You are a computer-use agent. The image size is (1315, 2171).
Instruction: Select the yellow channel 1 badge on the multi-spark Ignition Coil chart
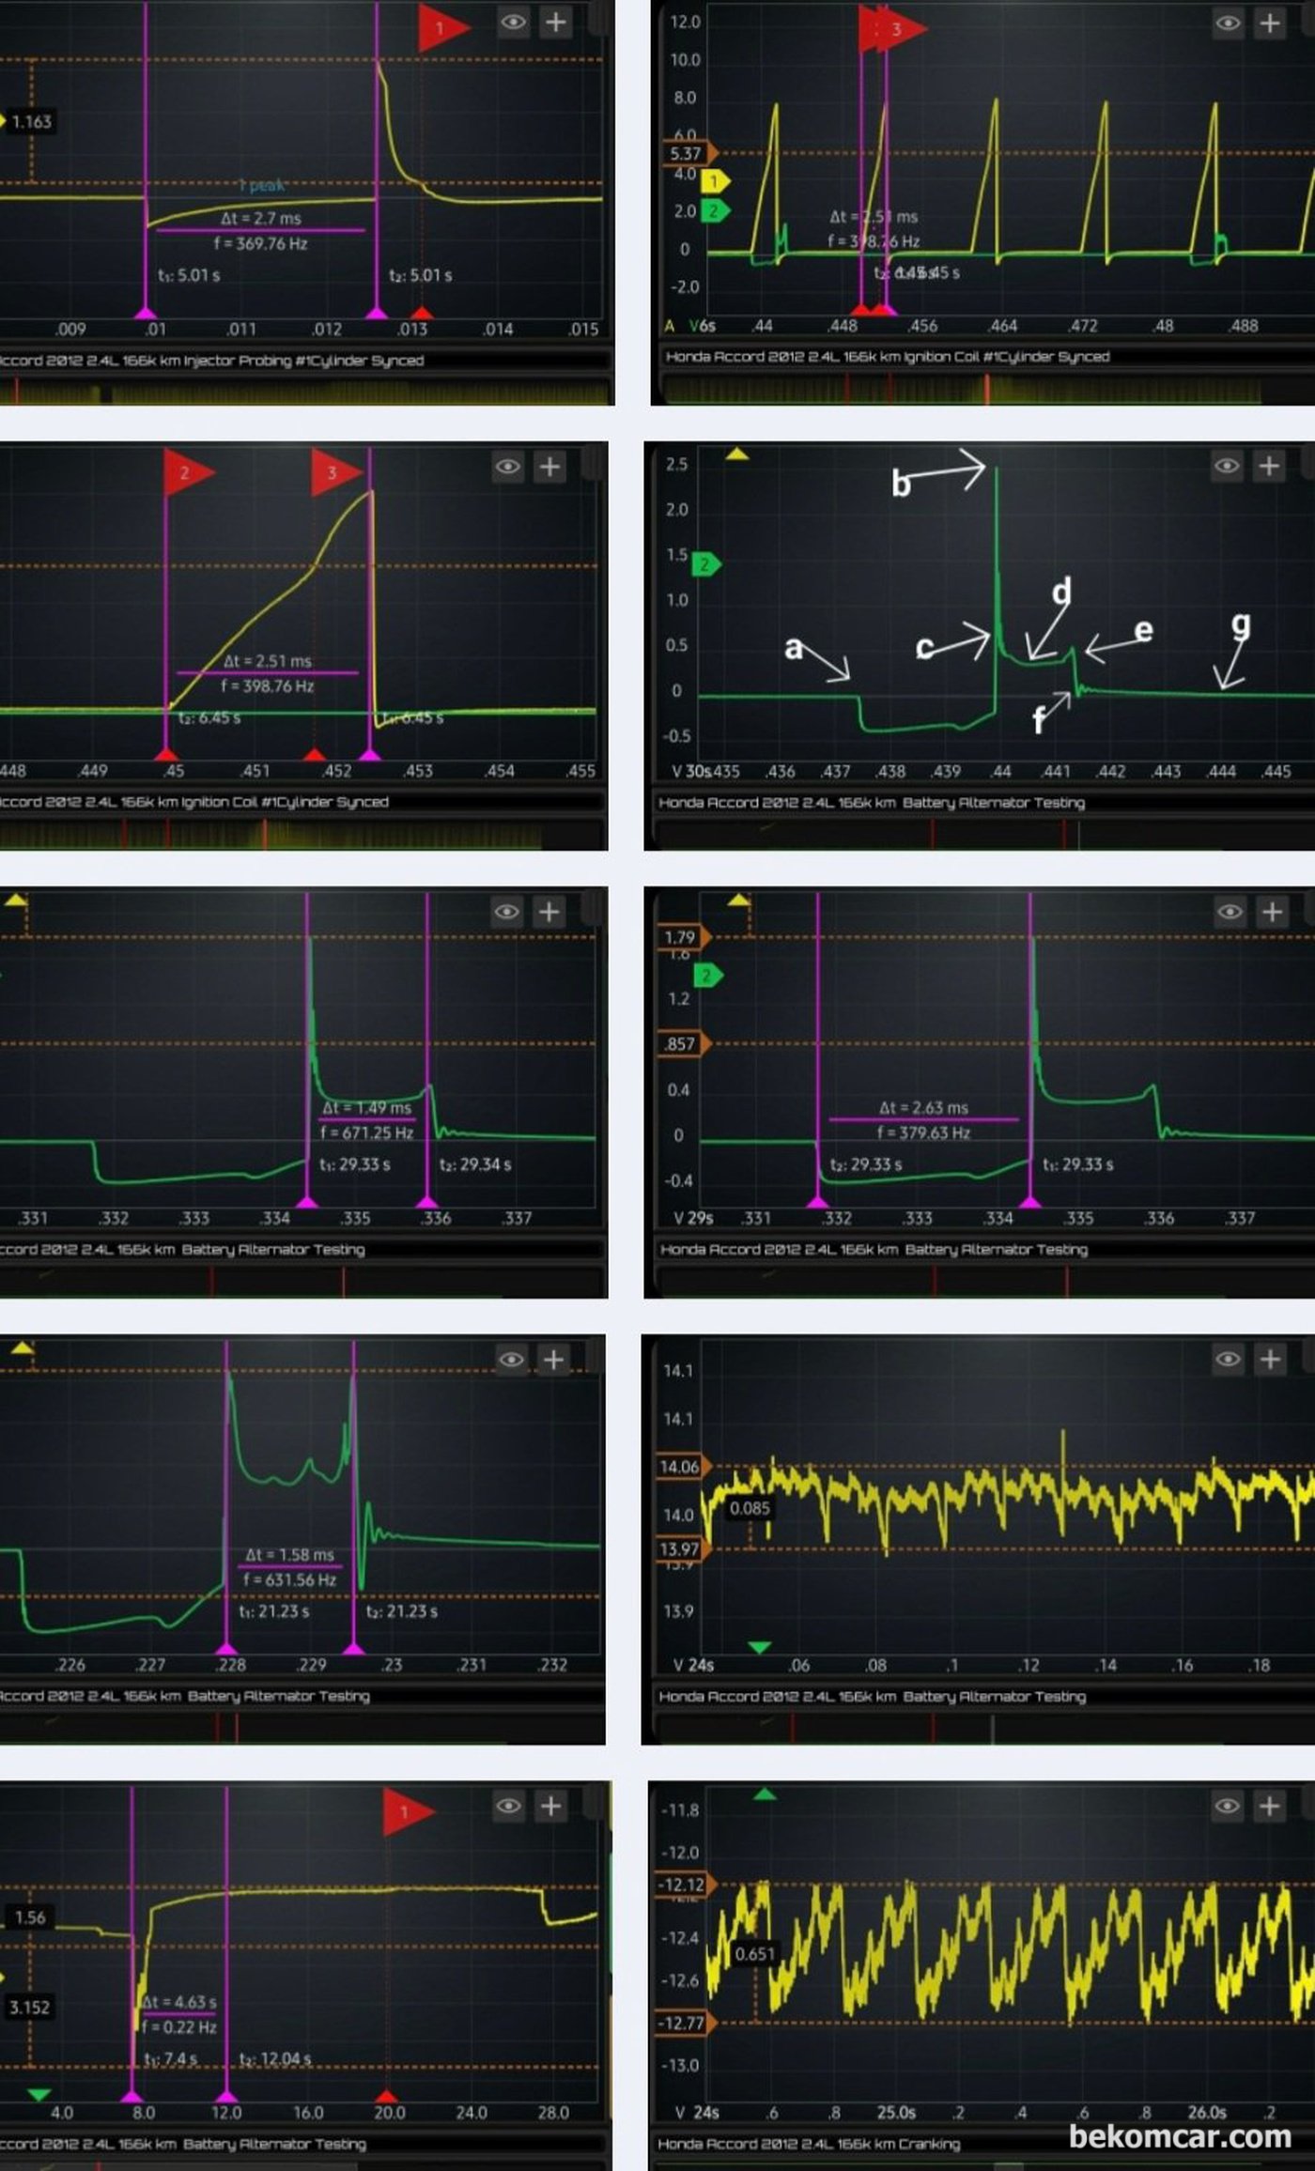pos(714,181)
